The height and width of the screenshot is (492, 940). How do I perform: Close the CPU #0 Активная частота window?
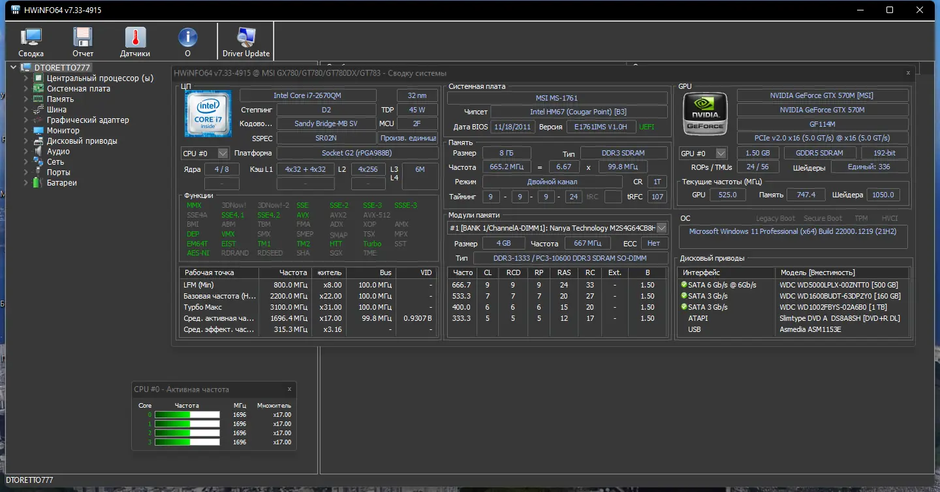(x=289, y=389)
